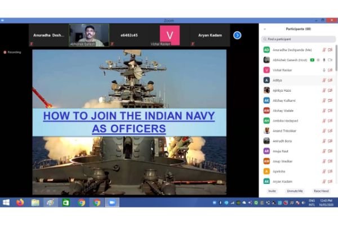The image size is (338, 225).
Task: Click camera-off icon in Anup Wadkar row
Action: [x=330, y=161]
